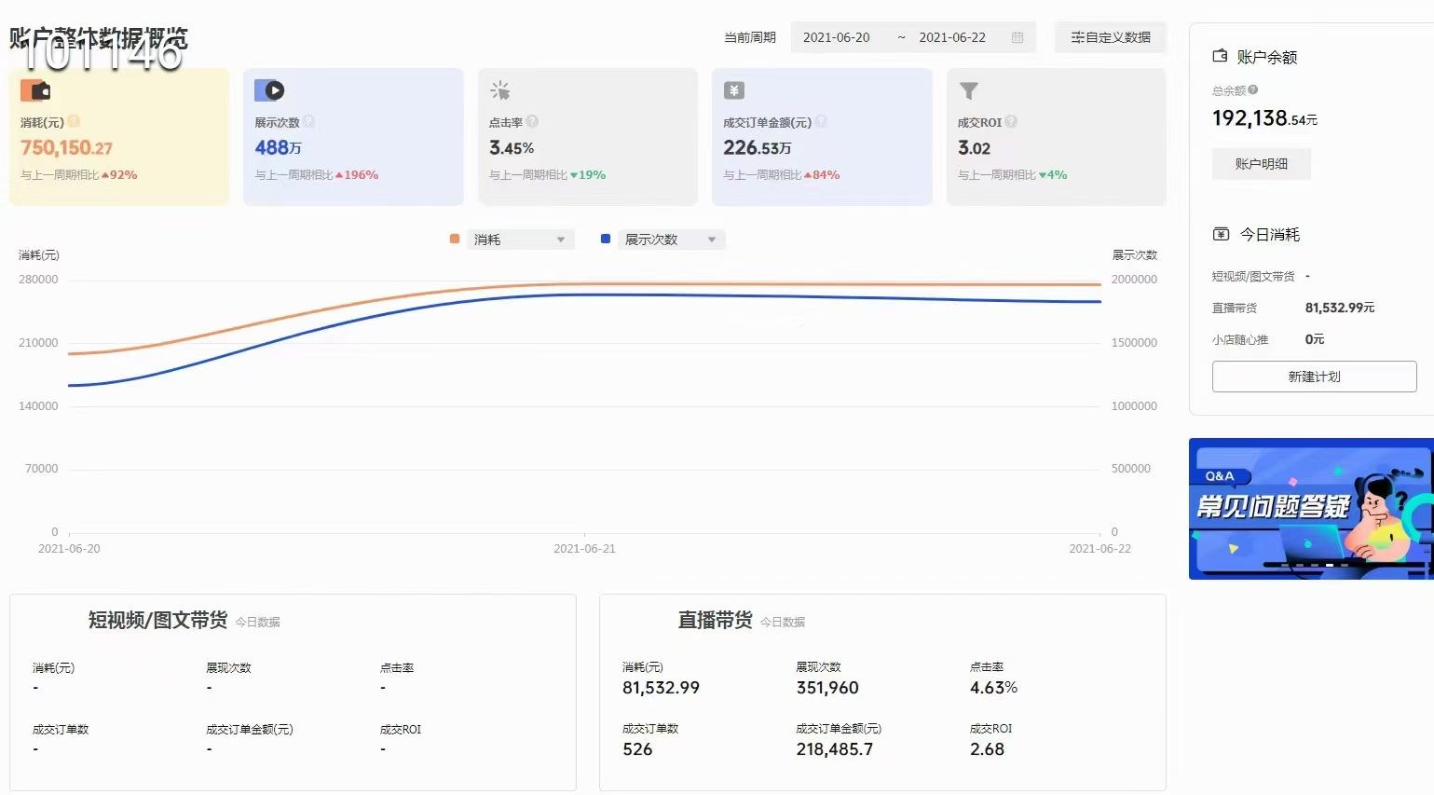Click the calendar icon in the date range picker
Image resolution: width=1434 pixels, height=795 pixels.
pos(1015,37)
